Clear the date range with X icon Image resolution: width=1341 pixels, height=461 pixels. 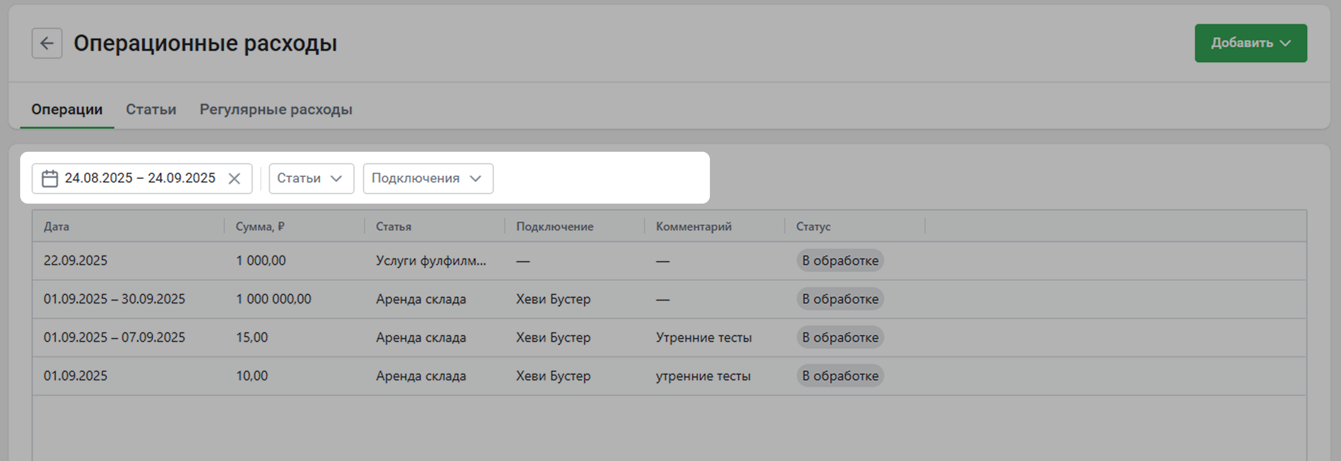[234, 179]
